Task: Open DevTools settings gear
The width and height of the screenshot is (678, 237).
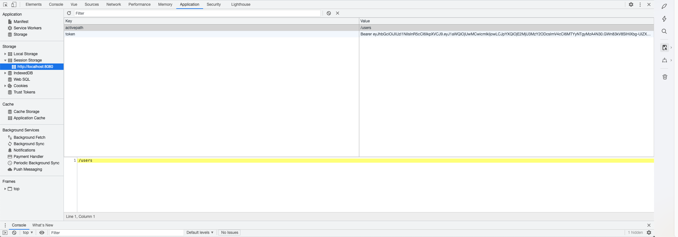Action: coord(631,4)
